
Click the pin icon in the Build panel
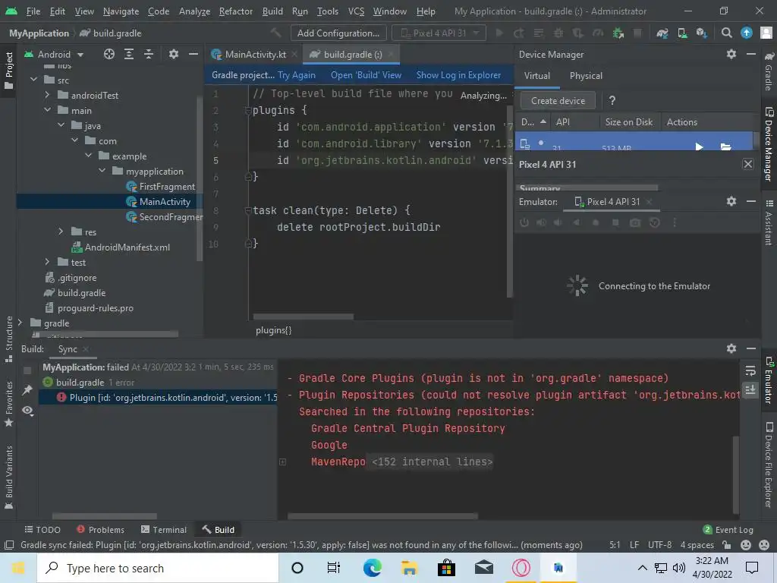point(27,390)
